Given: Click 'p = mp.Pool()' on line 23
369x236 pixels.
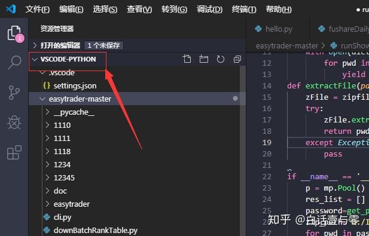Looking at the screenshot, I should (x=335, y=188).
